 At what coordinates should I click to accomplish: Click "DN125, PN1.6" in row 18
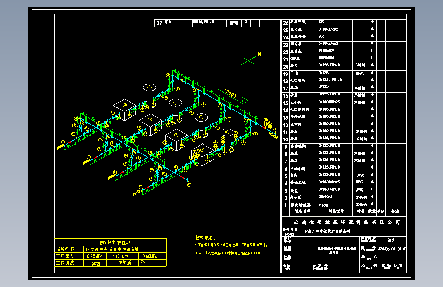click(330, 80)
